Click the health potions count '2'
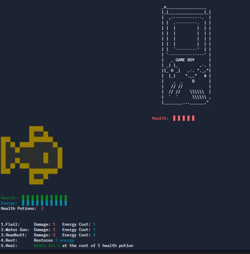 [42, 208]
